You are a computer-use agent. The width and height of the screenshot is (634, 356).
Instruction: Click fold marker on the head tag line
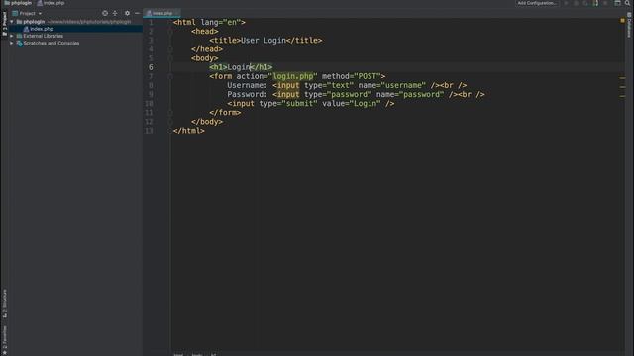170,32
